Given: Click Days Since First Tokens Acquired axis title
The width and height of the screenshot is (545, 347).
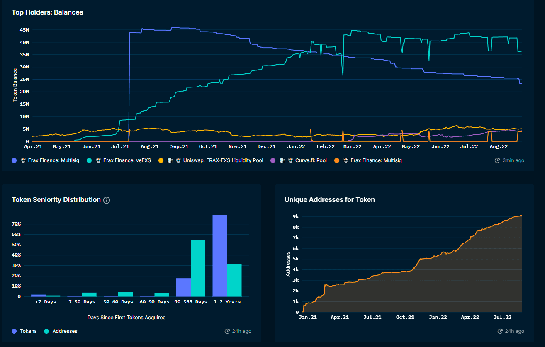Looking at the screenshot, I should pyautogui.click(x=127, y=318).
